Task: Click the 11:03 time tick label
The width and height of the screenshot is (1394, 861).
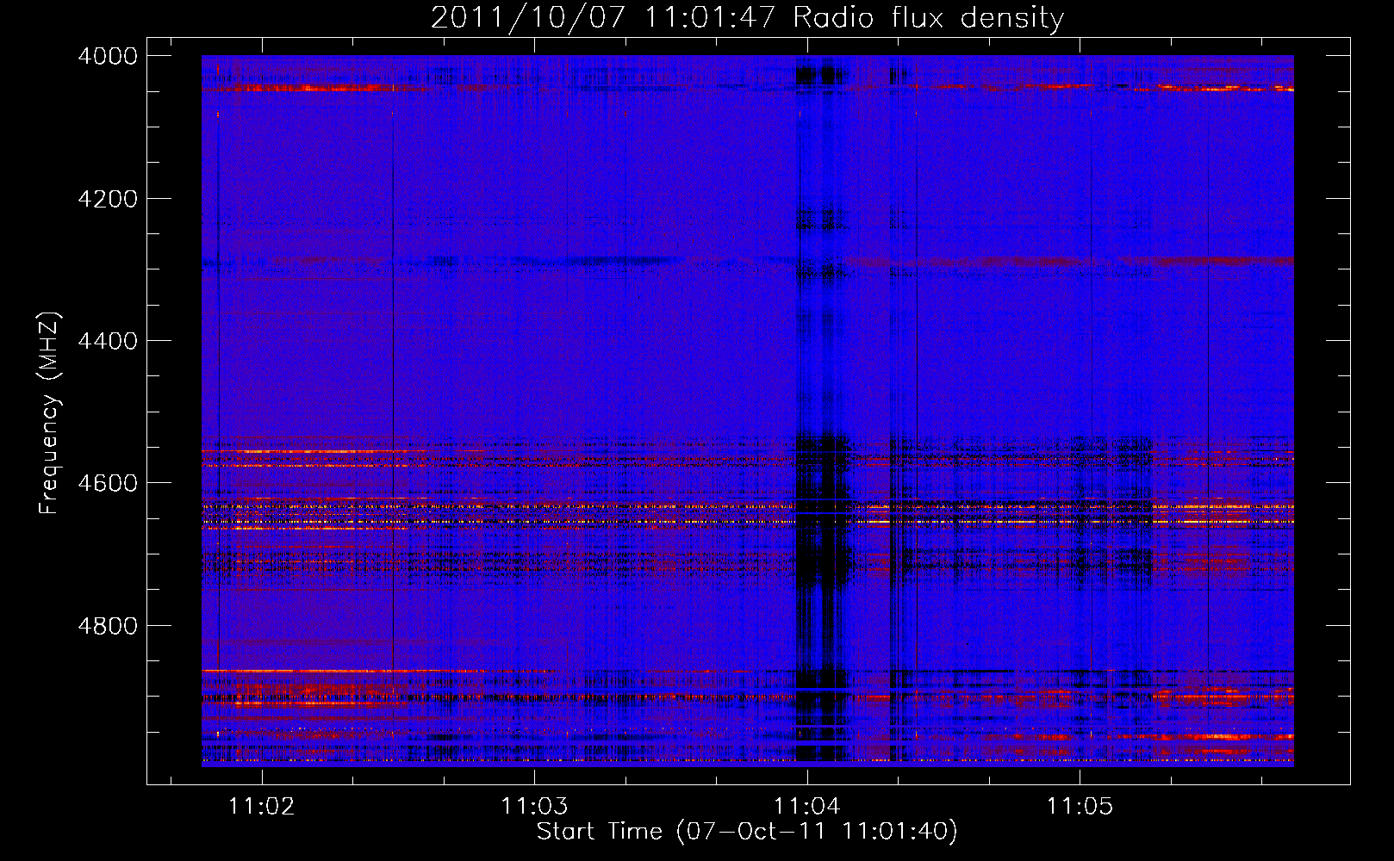Action: click(x=534, y=807)
